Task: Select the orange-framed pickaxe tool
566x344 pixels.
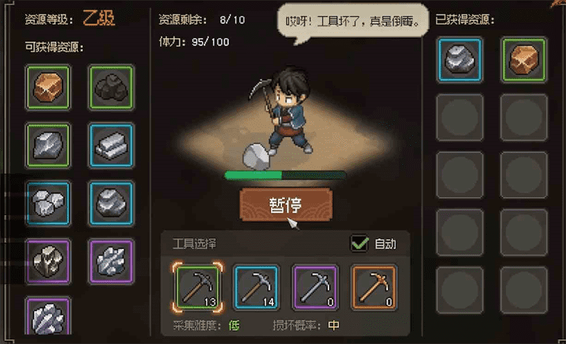Action: (373, 287)
